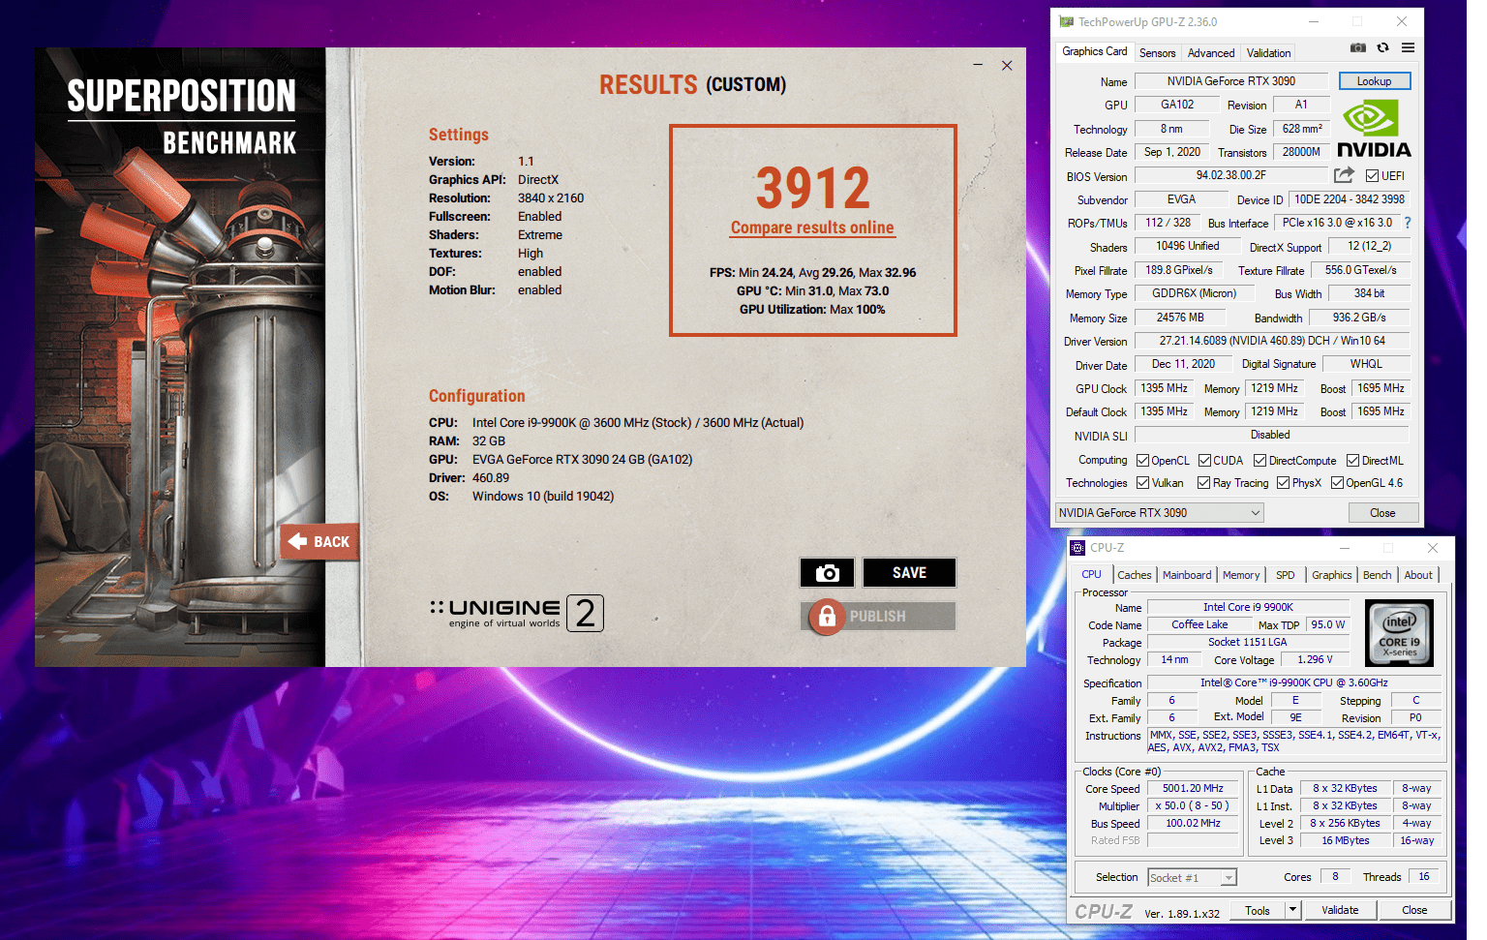Viewport: 1487px width, 940px height.
Task: Open the Graphics tab in CPU-Z
Action: 1331,575
